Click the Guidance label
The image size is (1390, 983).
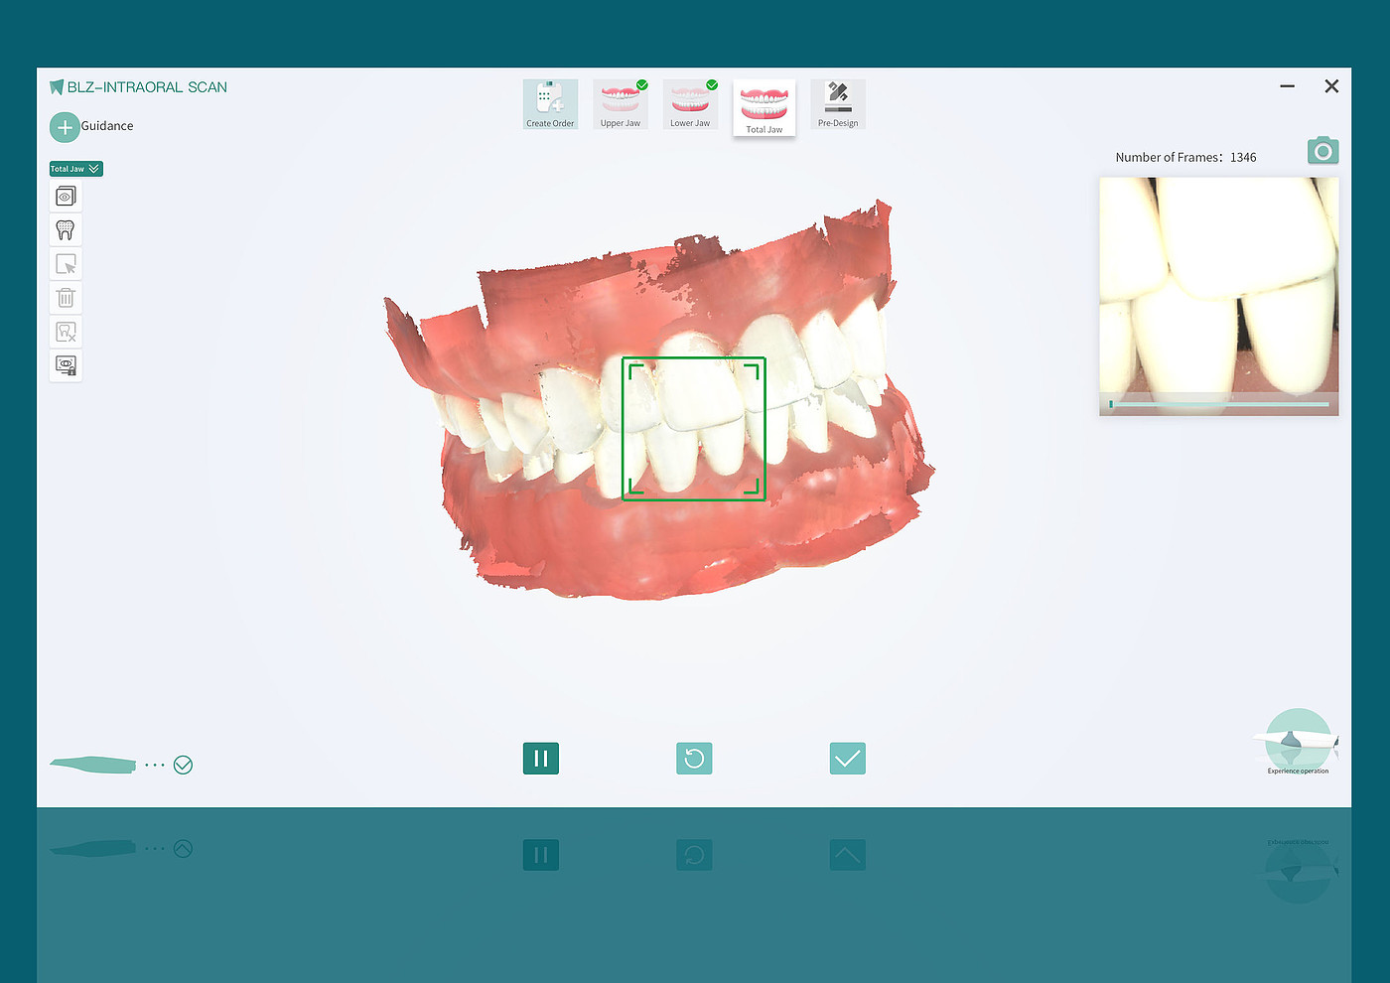tap(107, 126)
